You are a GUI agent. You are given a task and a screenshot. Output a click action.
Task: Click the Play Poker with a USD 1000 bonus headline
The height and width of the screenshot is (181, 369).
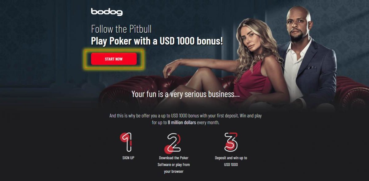[x=157, y=41]
